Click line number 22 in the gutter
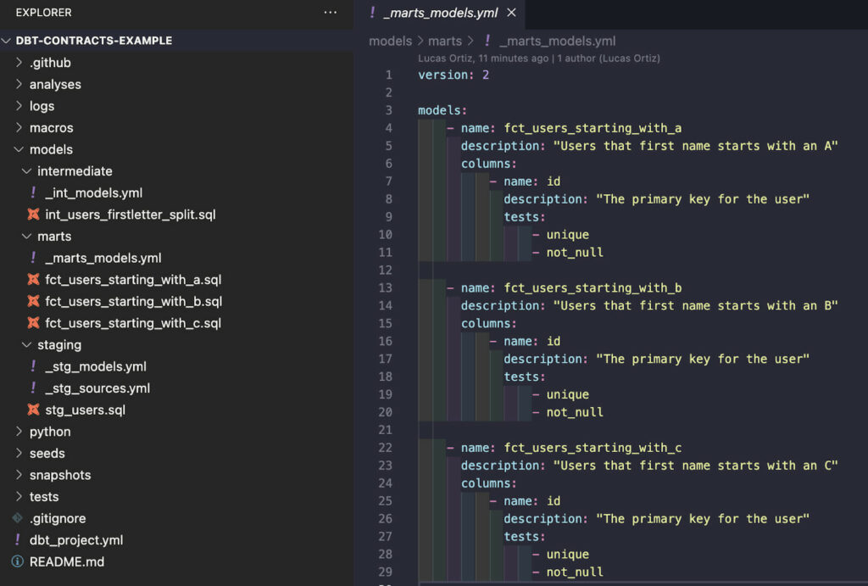This screenshot has width=868, height=586. 386,448
